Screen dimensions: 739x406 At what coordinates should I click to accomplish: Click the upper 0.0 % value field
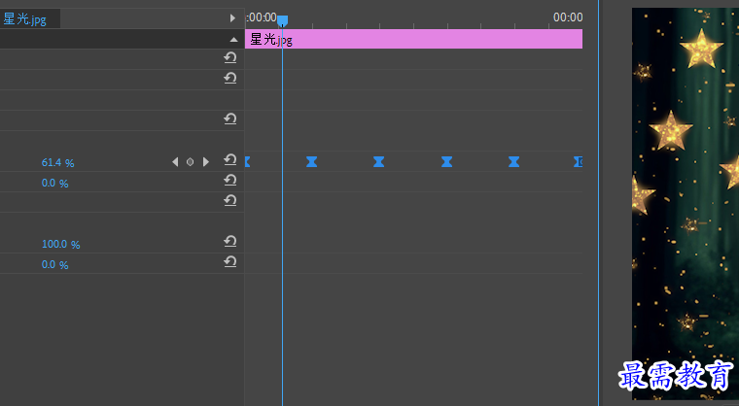(54, 183)
